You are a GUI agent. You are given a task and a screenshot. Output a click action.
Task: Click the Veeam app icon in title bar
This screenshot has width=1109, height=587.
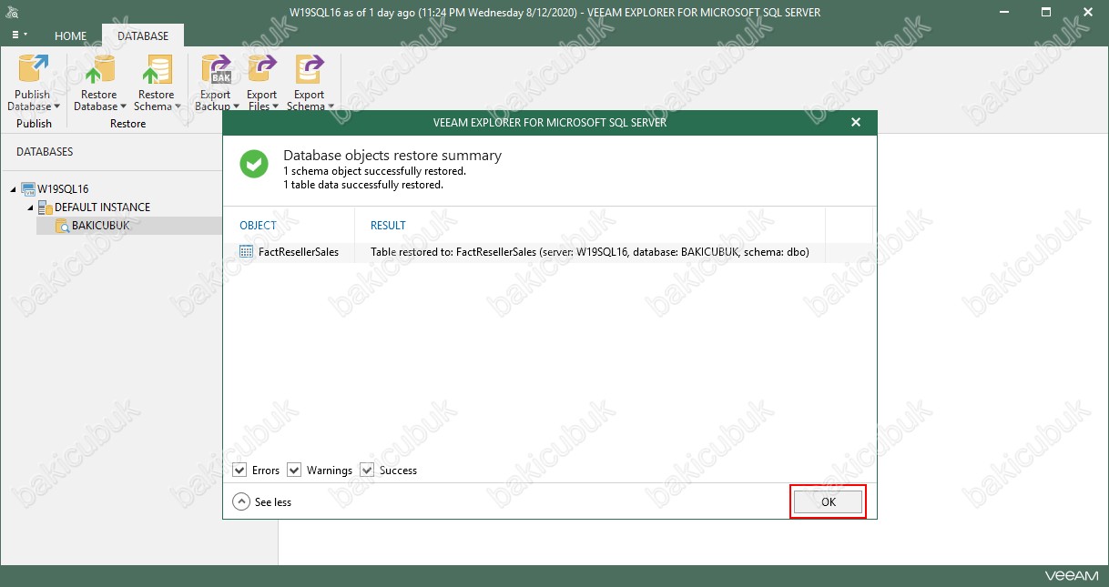pyautogui.click(x=15, y=13)
